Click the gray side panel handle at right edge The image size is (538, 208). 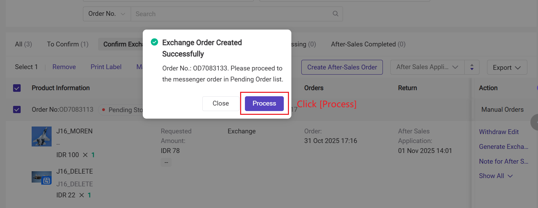[535, 122]
